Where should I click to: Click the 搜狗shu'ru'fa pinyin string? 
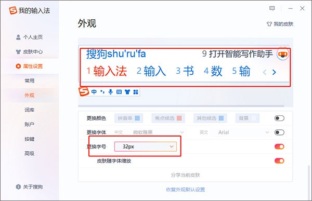pos(116,54)
